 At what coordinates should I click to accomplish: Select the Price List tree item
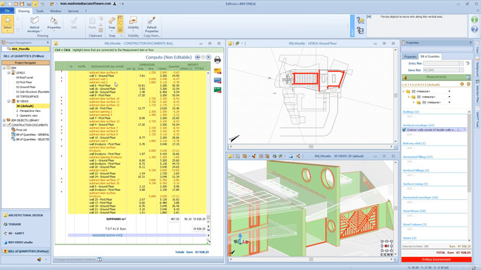21,130
